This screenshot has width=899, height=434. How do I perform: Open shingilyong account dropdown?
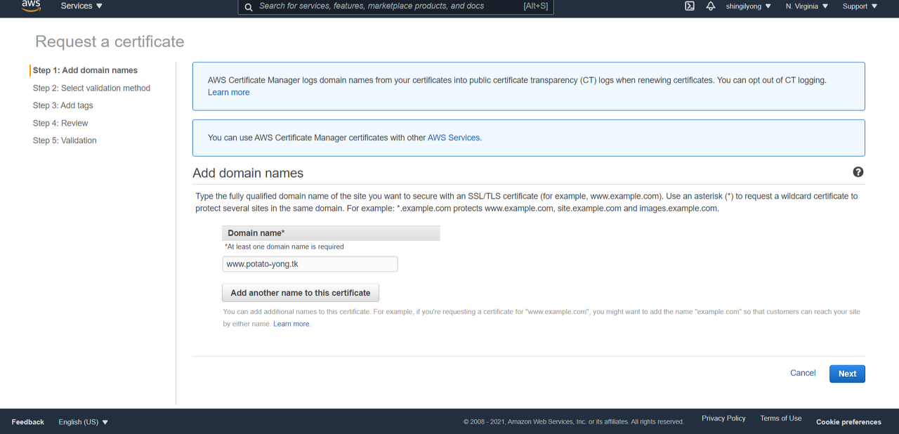click(x=749, y=6)
